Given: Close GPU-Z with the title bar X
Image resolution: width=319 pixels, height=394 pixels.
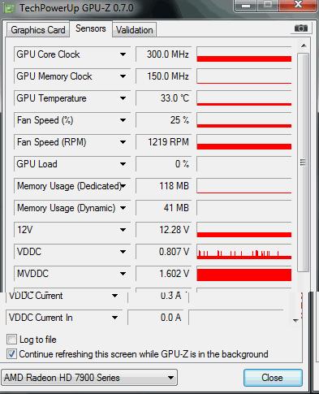Looking at the screenshot, I should pos(298,5).
